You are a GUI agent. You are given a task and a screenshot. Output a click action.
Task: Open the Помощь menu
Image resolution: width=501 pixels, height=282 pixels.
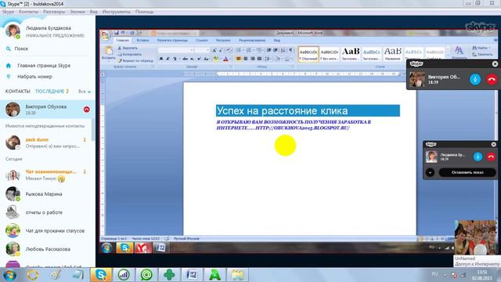point(144,12)
